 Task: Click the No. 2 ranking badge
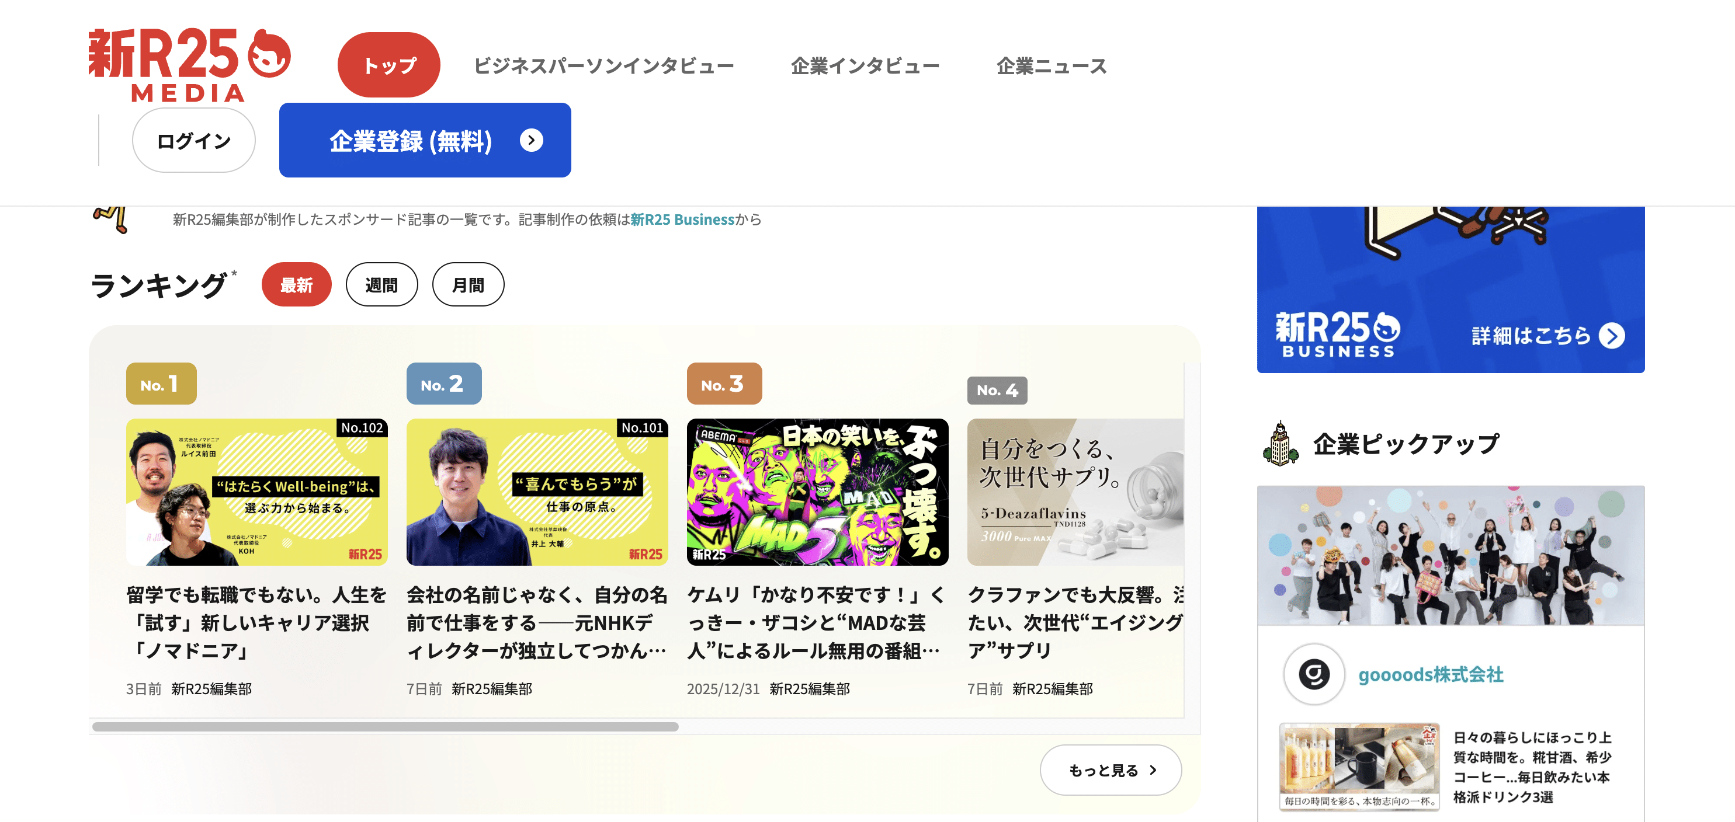point(443,384)
